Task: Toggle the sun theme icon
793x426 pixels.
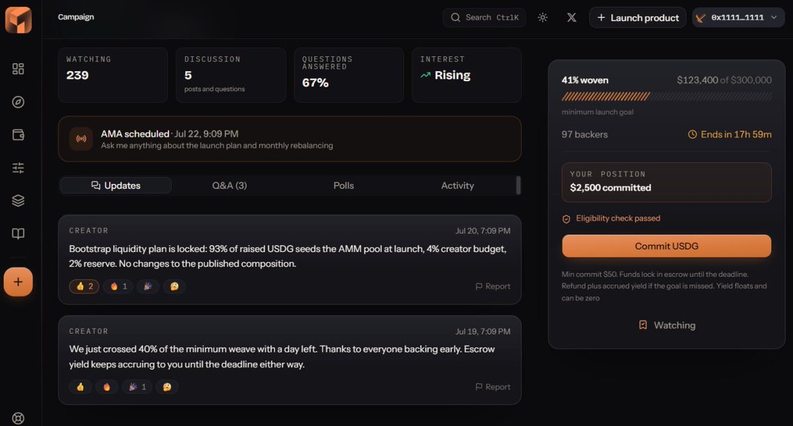Action: (543, 18)
